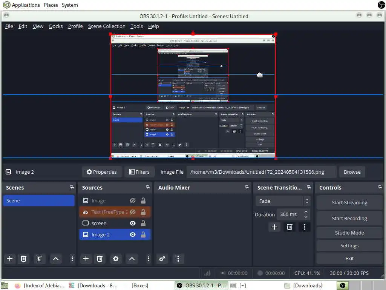Pop out the Scene Transitions dock
The height and width of the screenshot is (290, 386).
pos(309,187)
